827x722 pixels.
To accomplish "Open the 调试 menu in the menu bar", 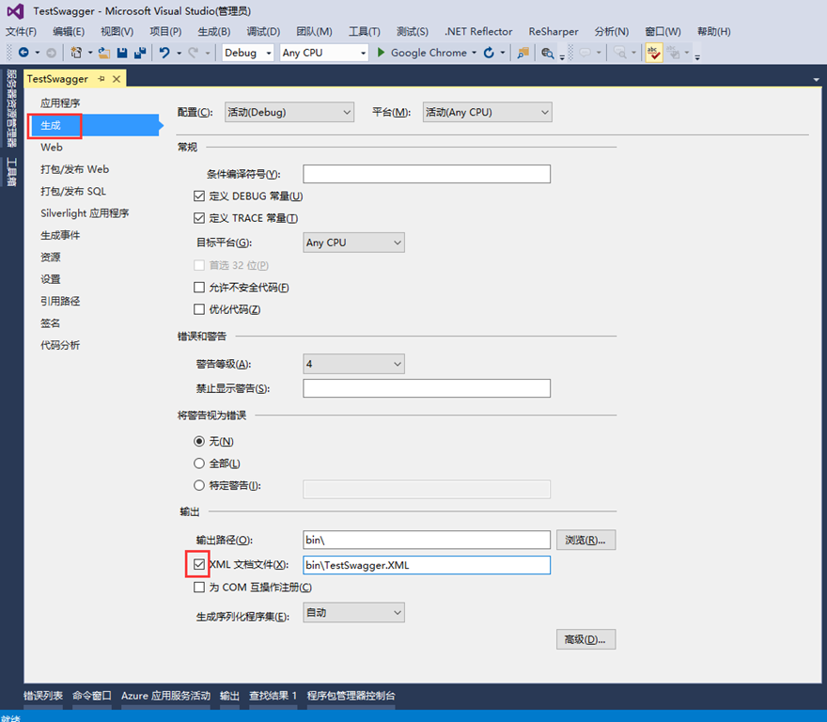I will tap(262, 31).
